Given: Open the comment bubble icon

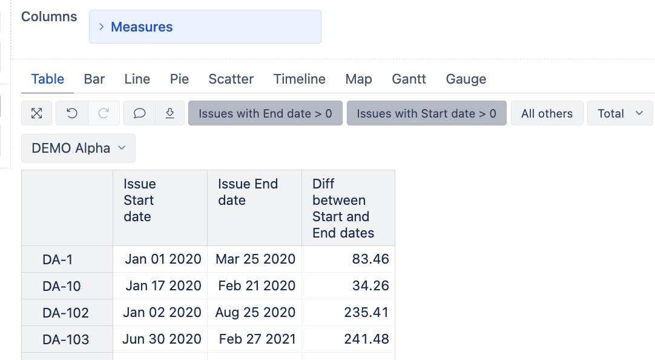Looking at the screenshot, I should coord(139,113).
